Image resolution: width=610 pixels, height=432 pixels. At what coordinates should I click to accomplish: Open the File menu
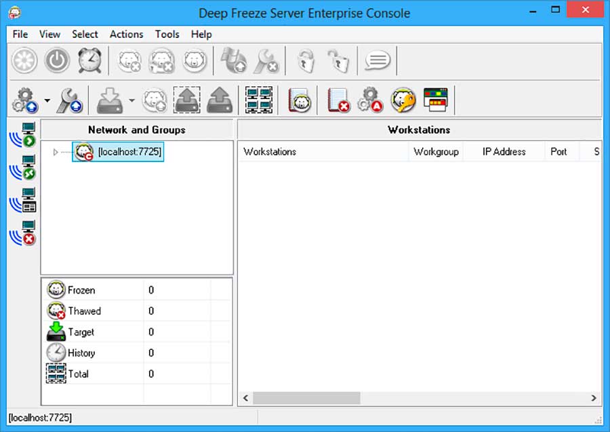(20, 35)
